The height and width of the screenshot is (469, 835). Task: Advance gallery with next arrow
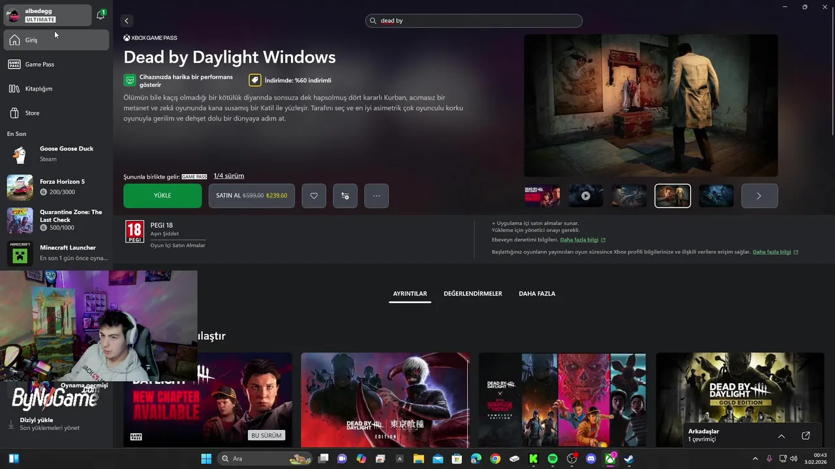coord(759,195)
